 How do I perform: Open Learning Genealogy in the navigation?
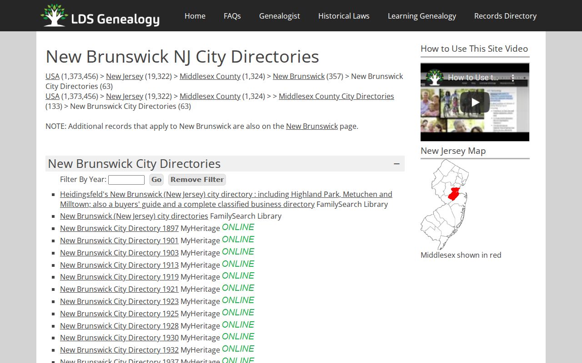pos(422,16)
